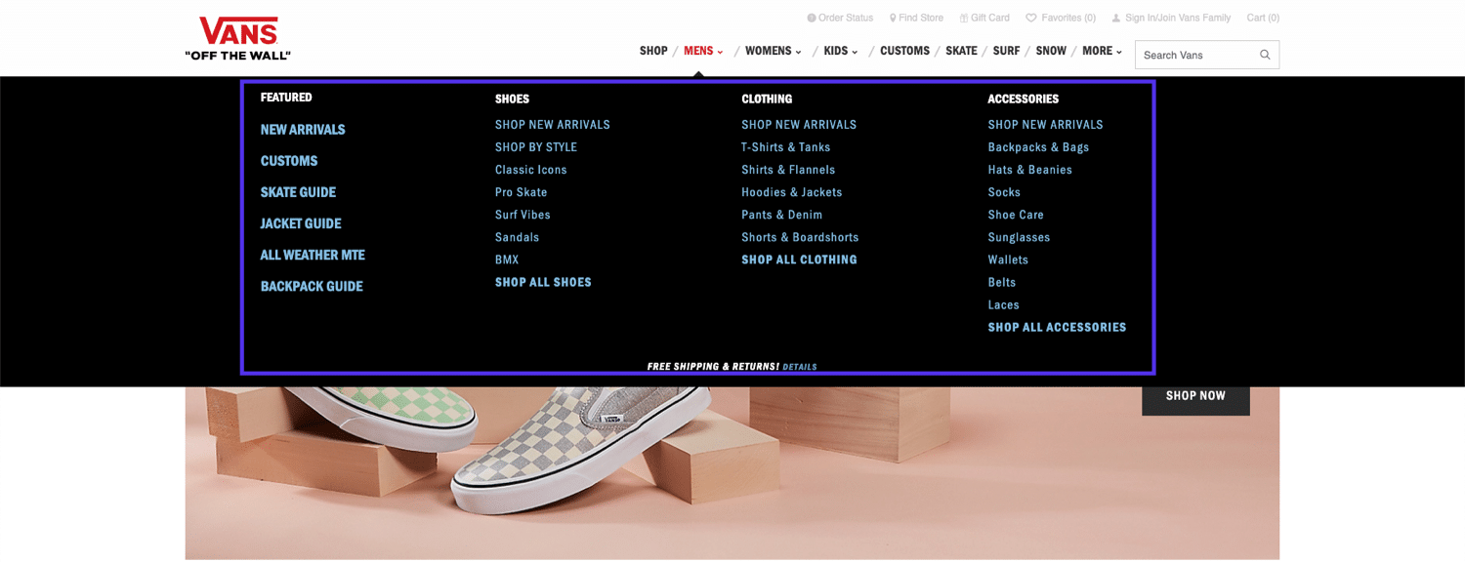Select the JACKET GUIDE link

tap(300, 223)
